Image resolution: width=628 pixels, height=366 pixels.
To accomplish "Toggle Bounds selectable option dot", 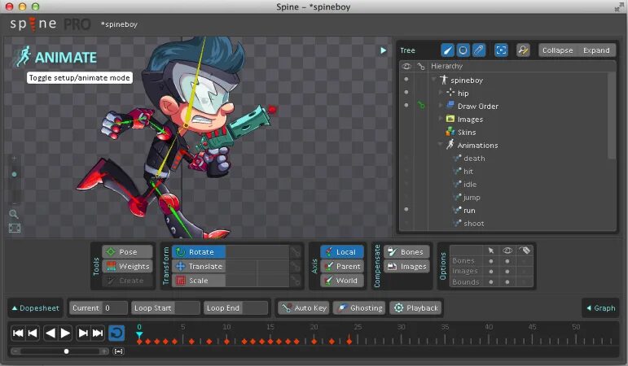I will [491, 282].
